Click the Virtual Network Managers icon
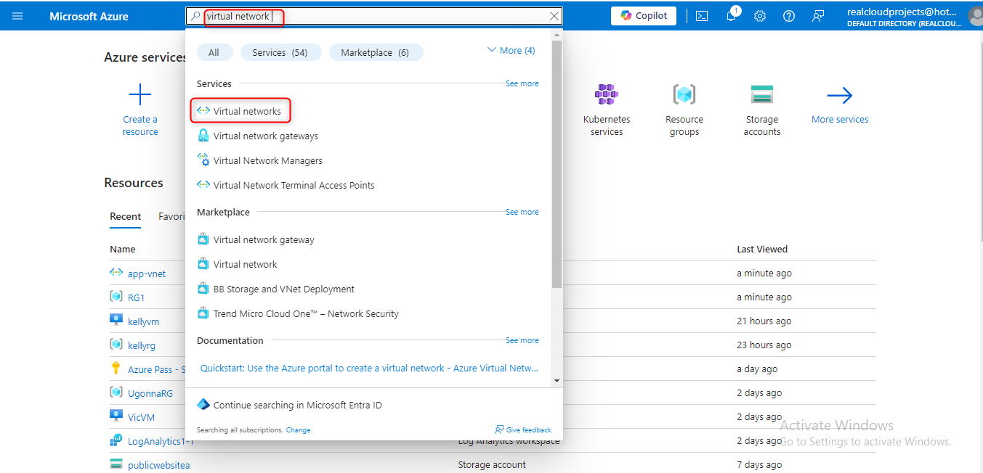 (x=203, y=160)
